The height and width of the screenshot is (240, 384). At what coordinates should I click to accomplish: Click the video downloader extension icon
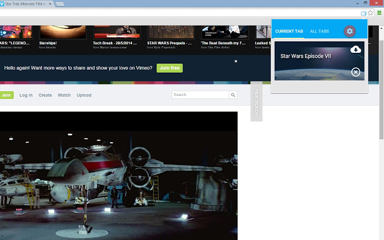364,13
